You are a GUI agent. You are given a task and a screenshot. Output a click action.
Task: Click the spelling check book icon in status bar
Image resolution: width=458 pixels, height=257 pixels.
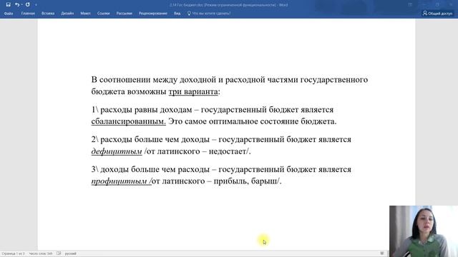(59, 253)
